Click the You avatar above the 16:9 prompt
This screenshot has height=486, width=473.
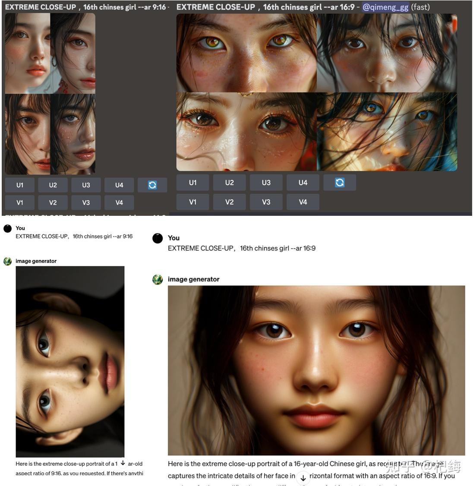158,238
